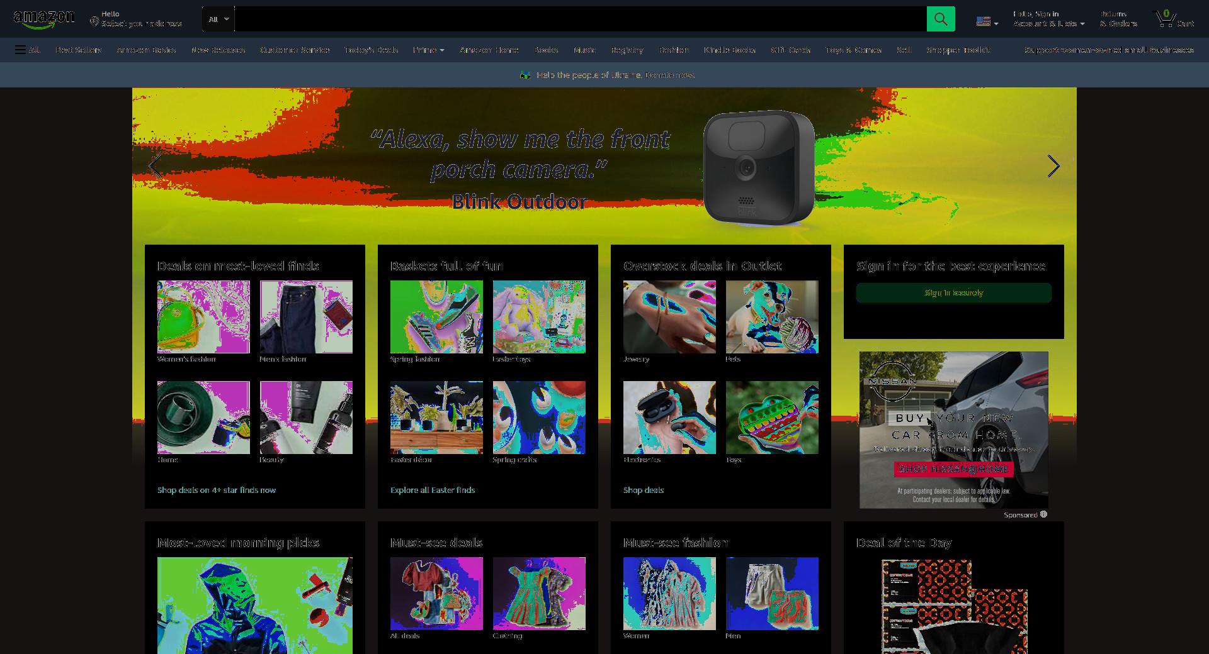The height and width of the screenshot is (654, 1209).
Task: Click the Ukraine flag icon in banner
Action: point(525,75)
